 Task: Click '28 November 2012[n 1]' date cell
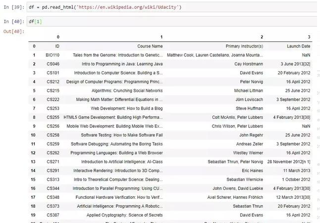point(289,162)
